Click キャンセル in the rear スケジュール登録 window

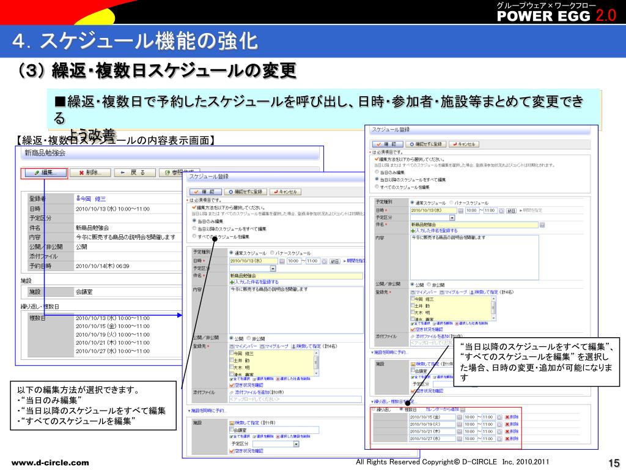coord(286,192)
